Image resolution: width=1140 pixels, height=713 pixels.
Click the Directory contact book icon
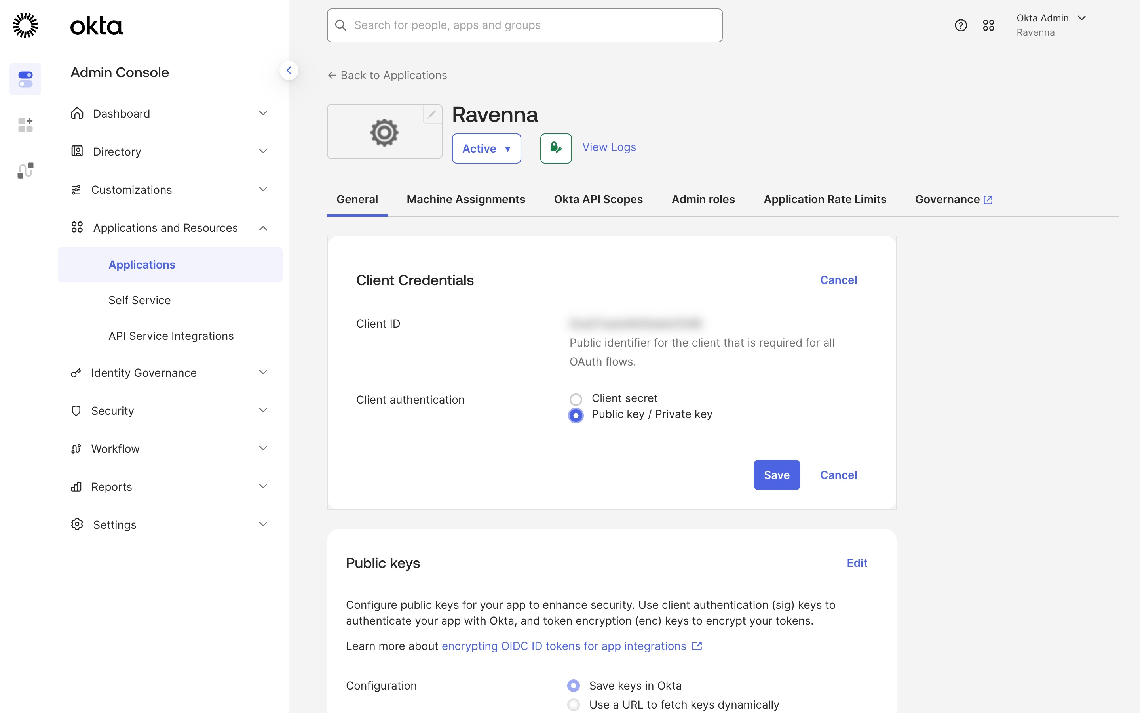(x=77, y=151)
